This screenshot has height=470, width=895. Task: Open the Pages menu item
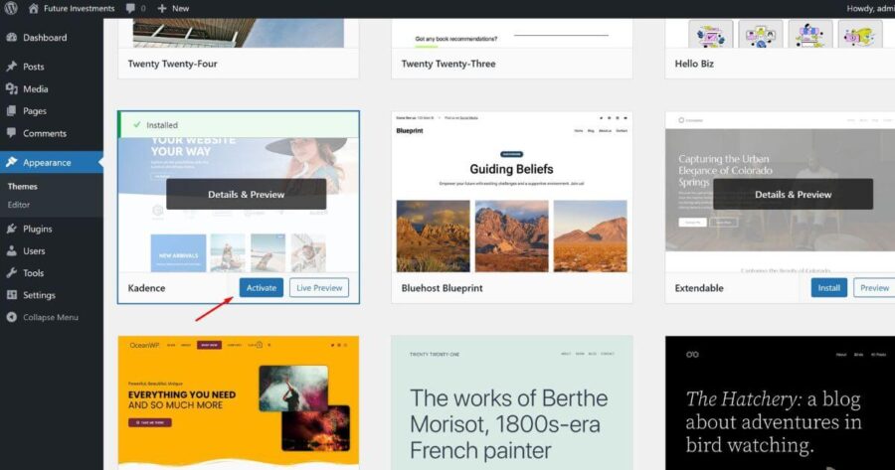pyautogui.click(x=35, y=111)
